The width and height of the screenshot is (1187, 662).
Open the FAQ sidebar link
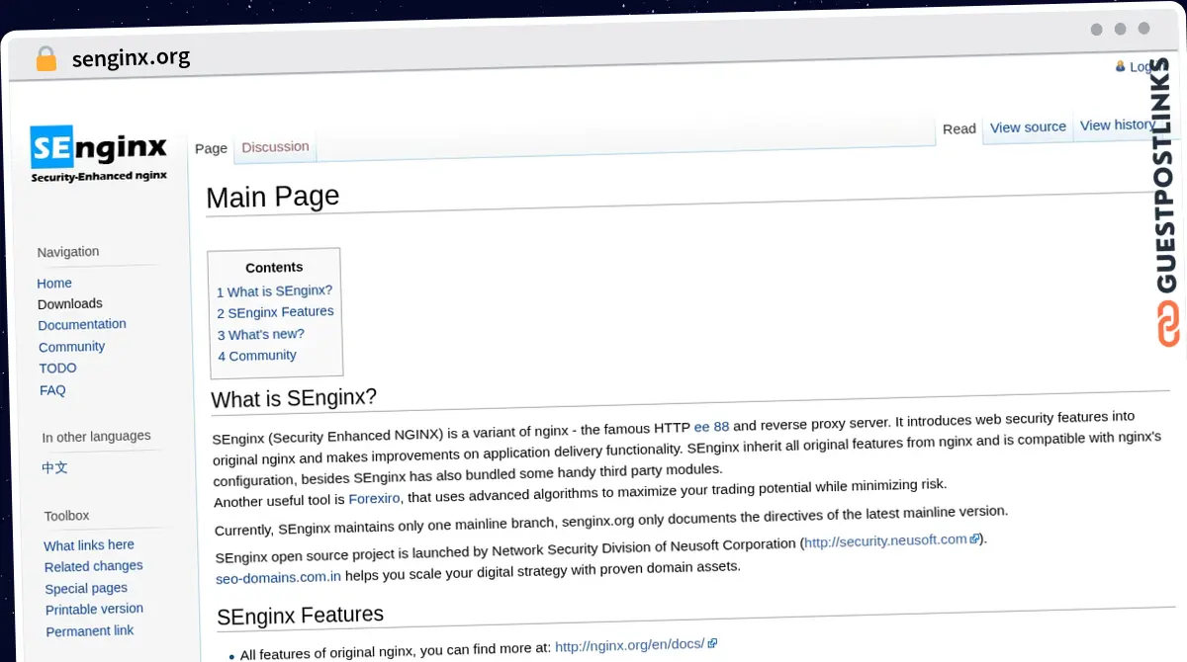(x=52, y=390)
